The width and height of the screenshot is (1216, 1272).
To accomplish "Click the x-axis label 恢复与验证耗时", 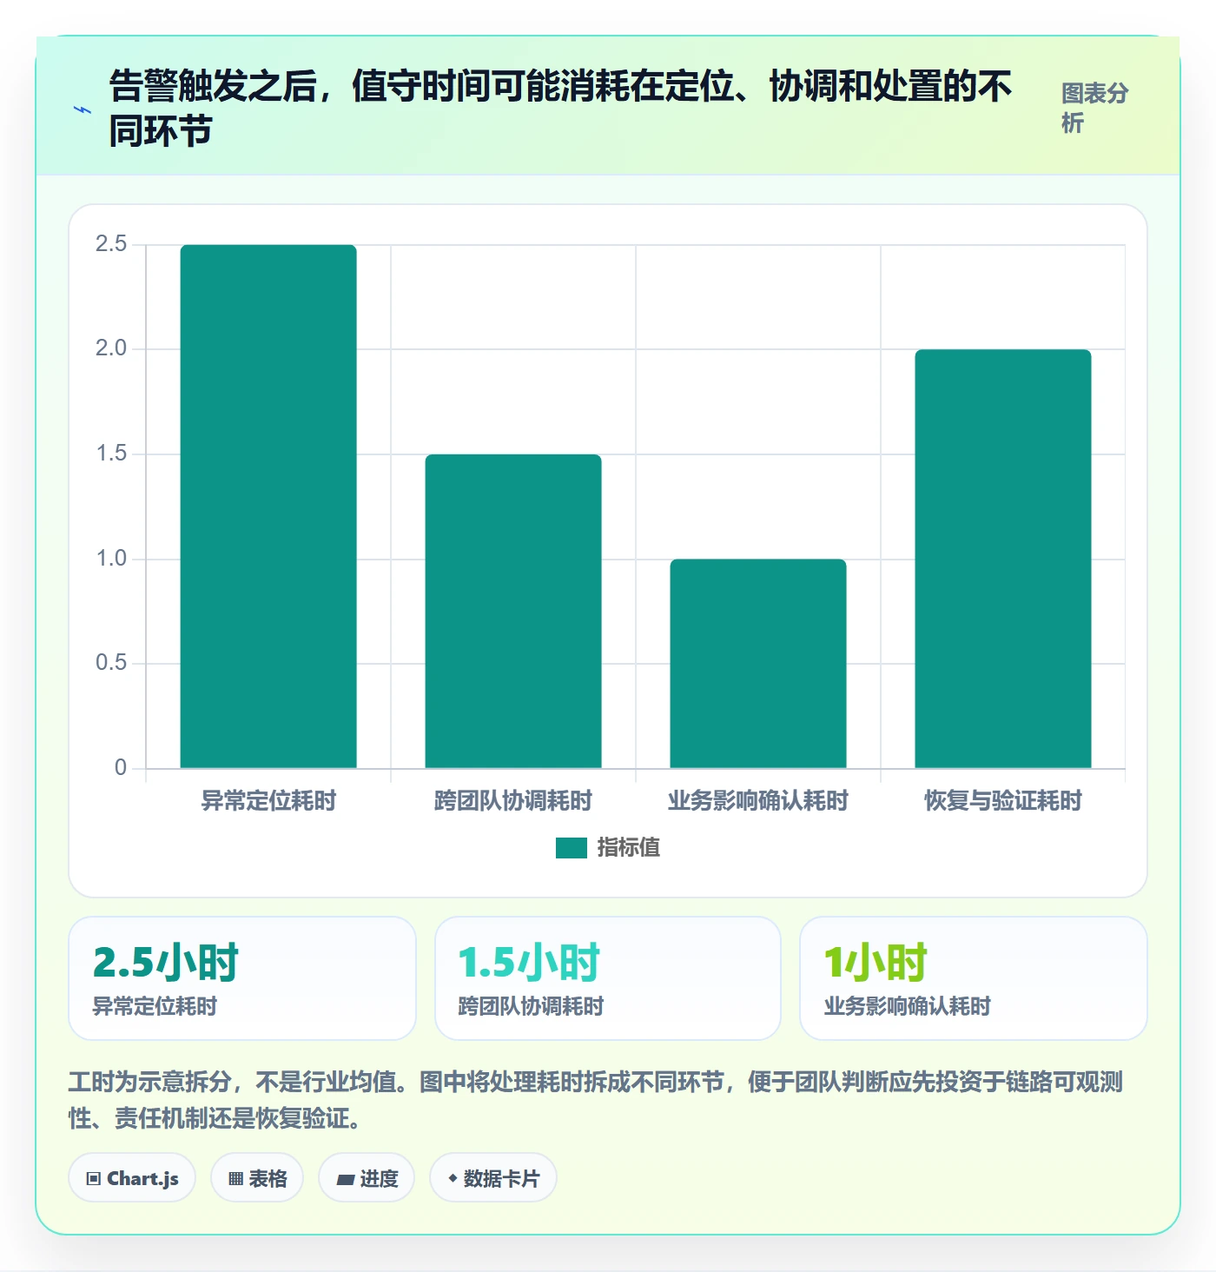I will click(1003, 800).
